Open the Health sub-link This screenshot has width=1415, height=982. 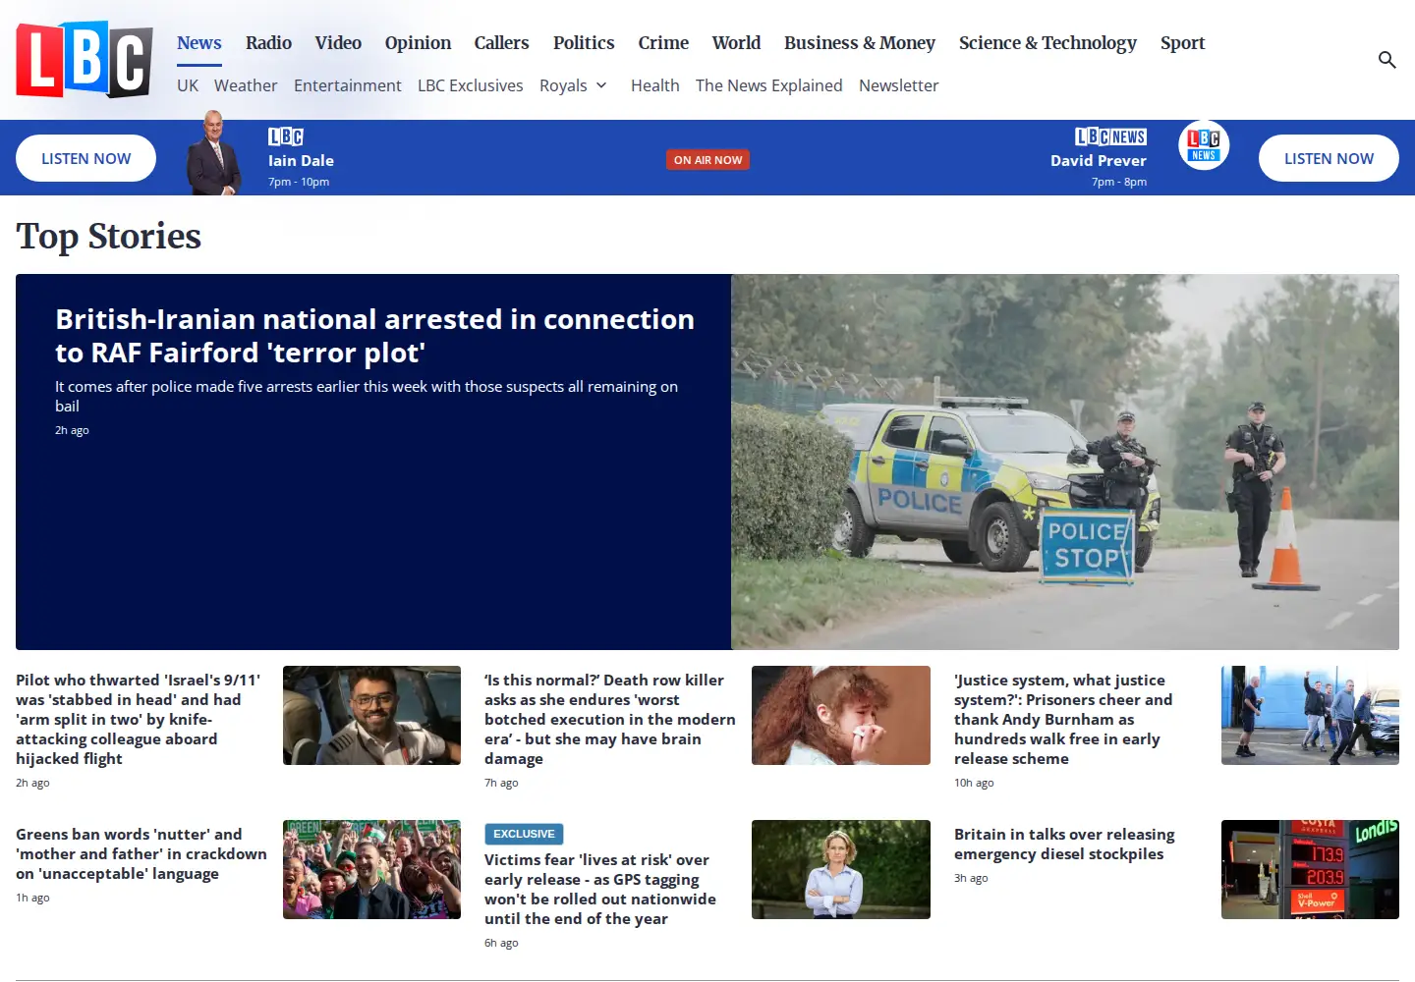pos(655,85)
